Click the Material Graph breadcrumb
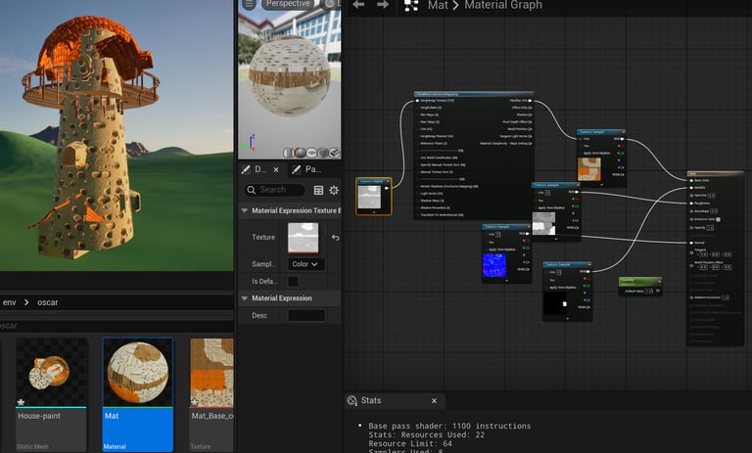 (x=504, y=6)
